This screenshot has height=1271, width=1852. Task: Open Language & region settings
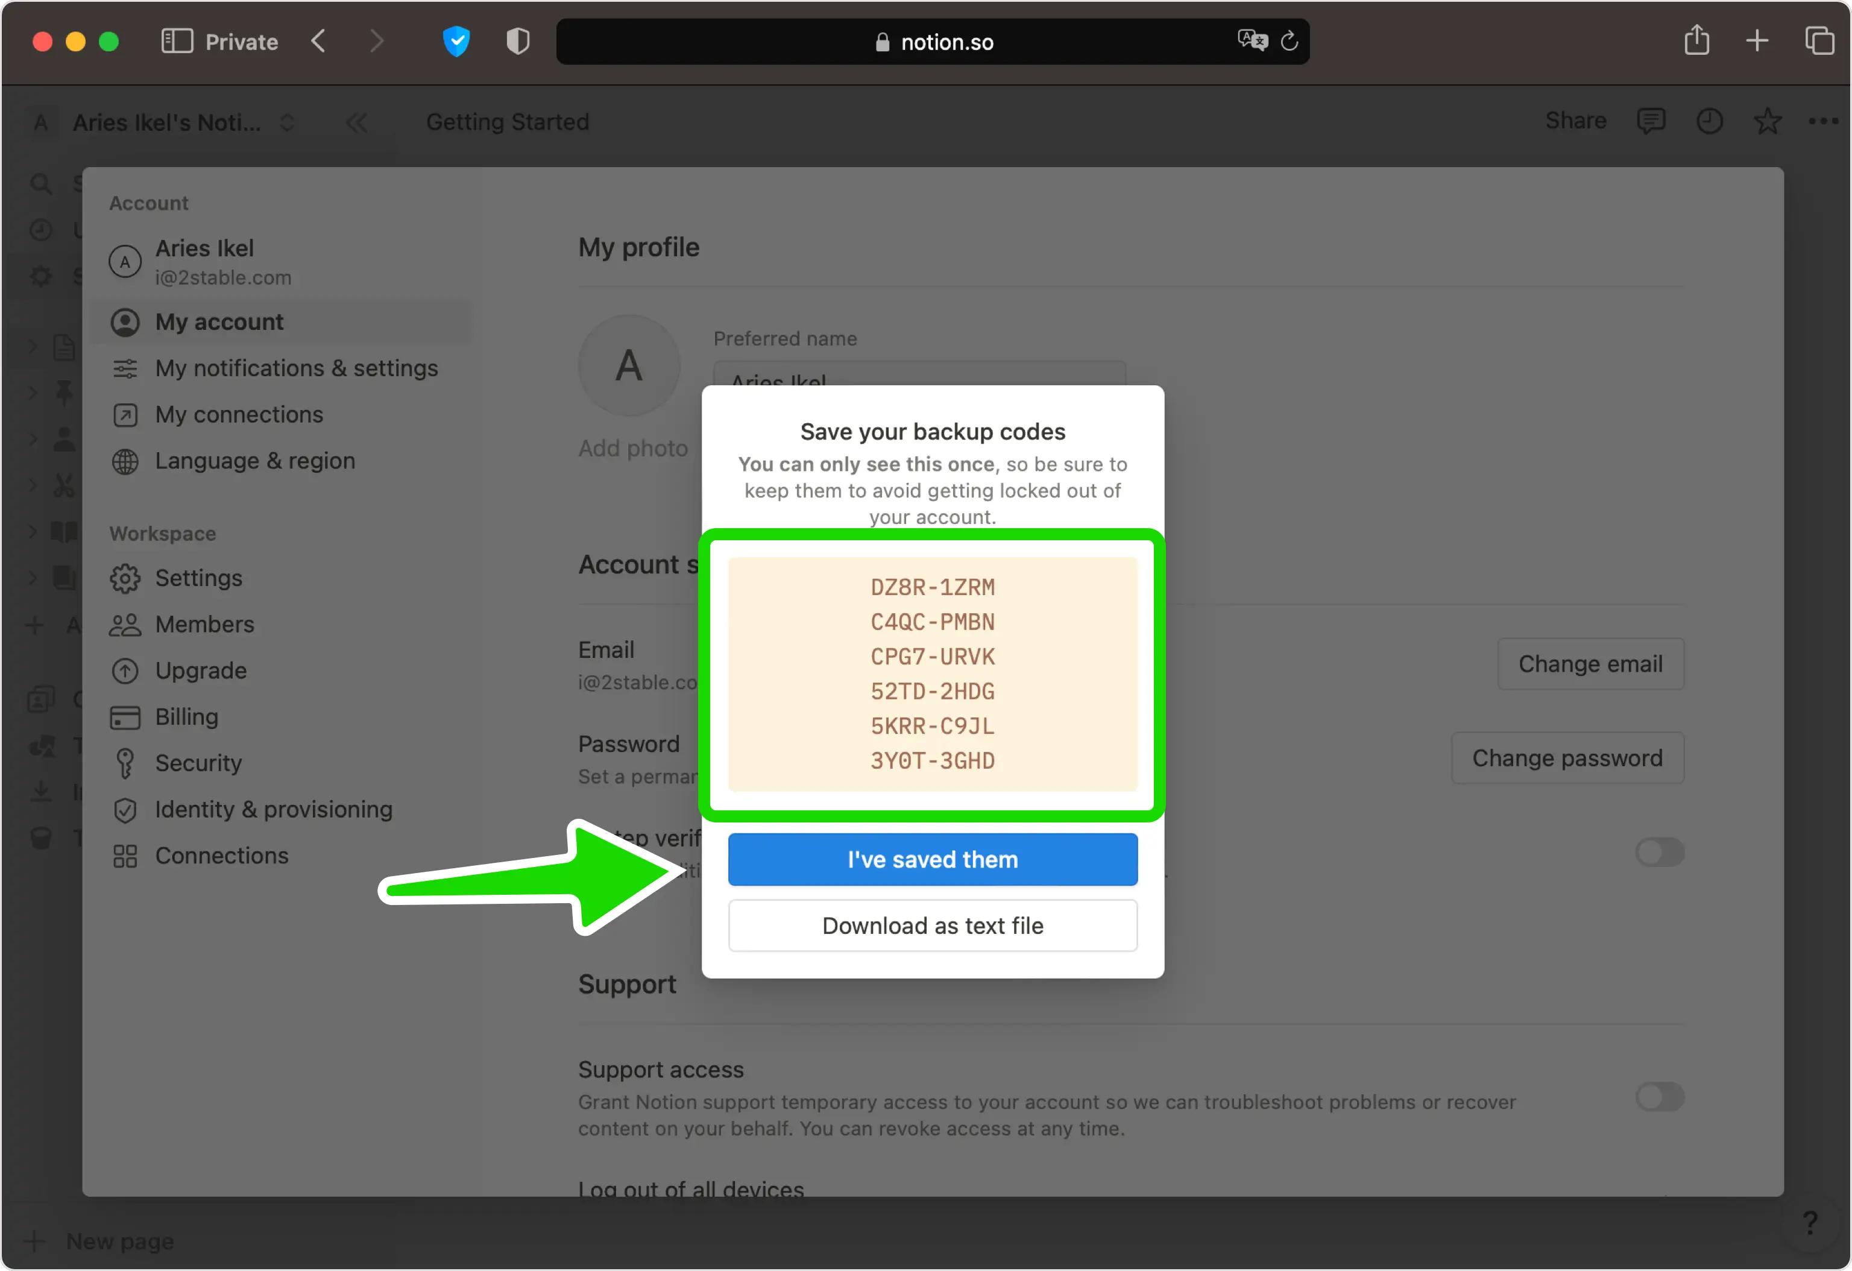[283, 460]
